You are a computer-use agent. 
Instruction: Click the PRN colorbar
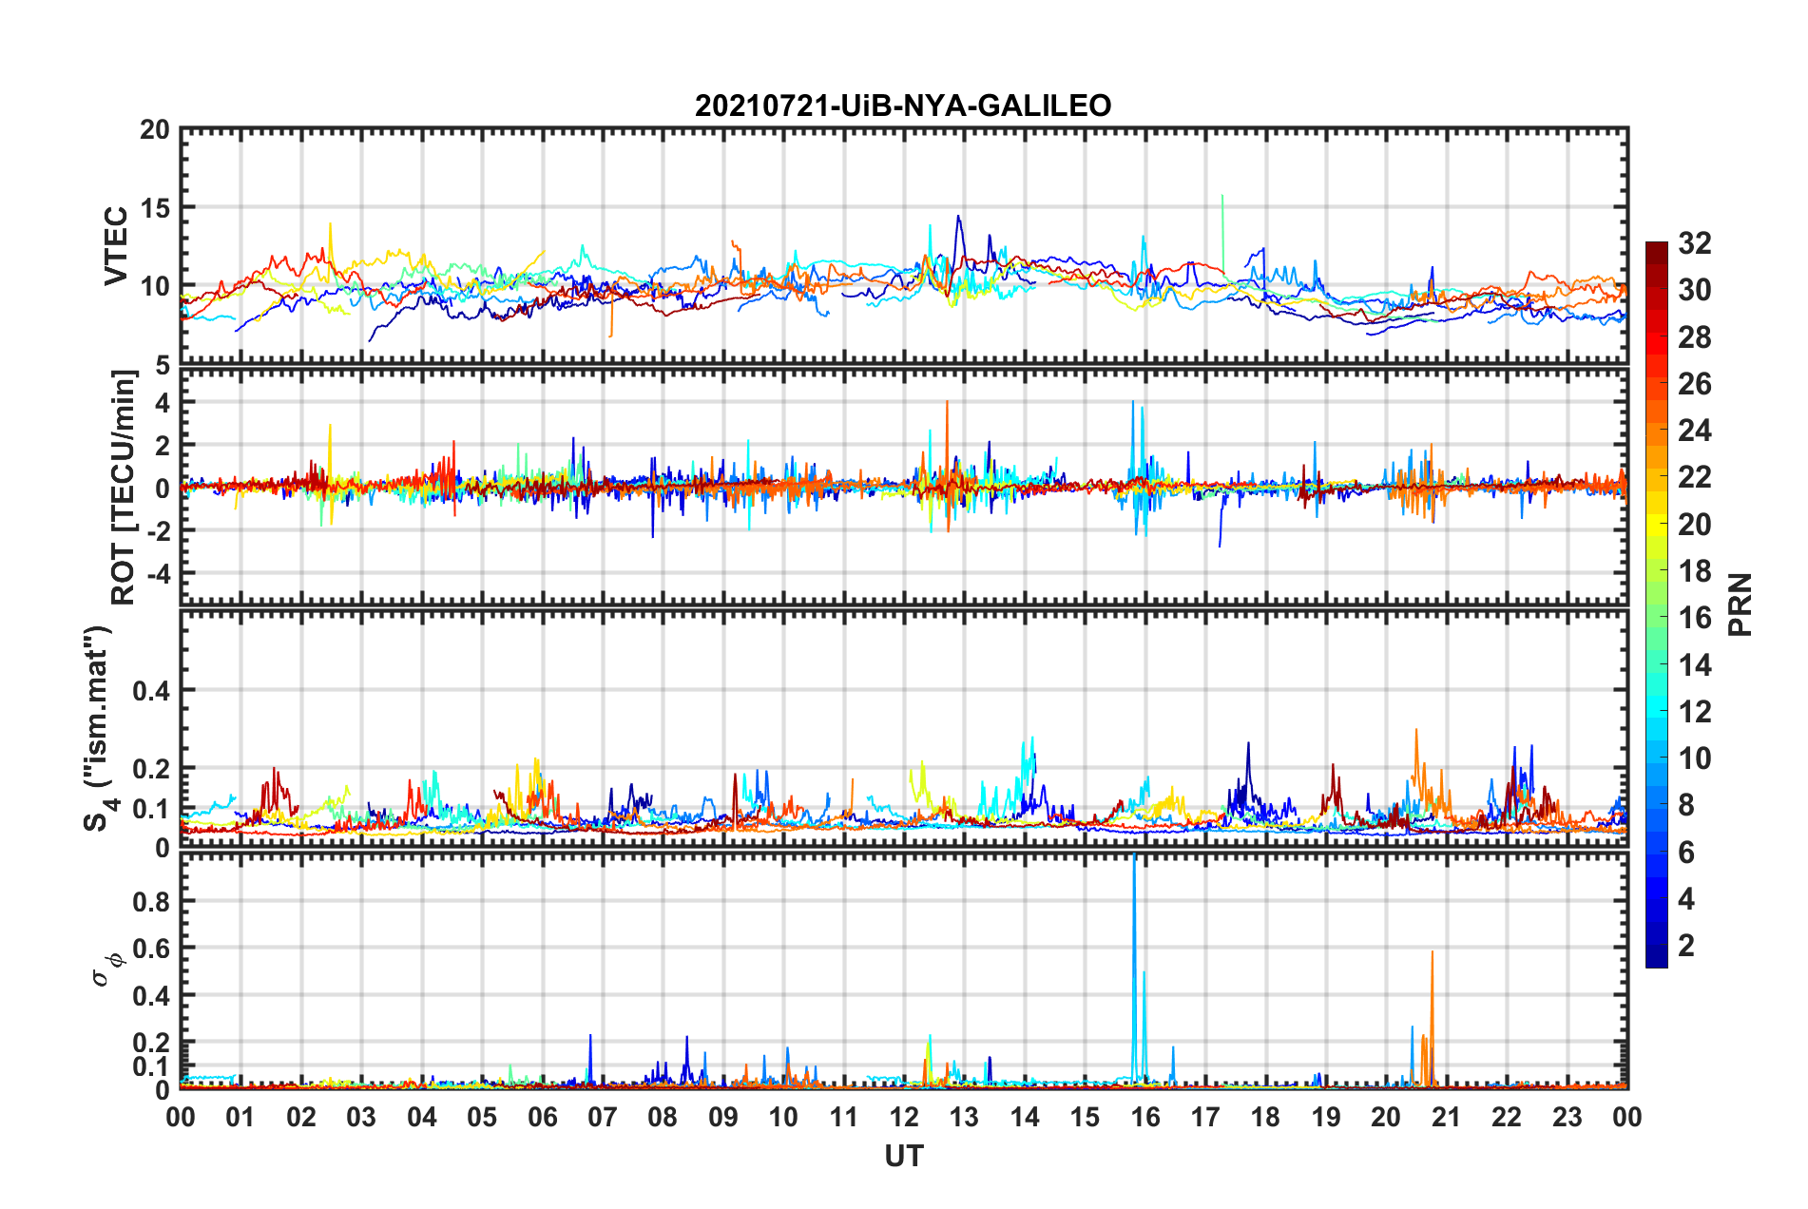coord(1656,604)
